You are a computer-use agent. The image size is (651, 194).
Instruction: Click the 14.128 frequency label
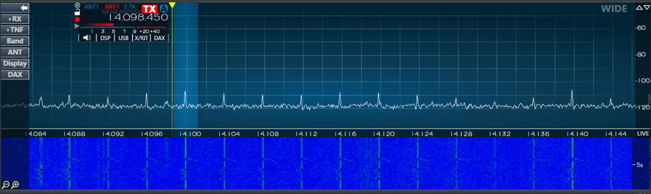pyautogui.click(x=461, y=134)
